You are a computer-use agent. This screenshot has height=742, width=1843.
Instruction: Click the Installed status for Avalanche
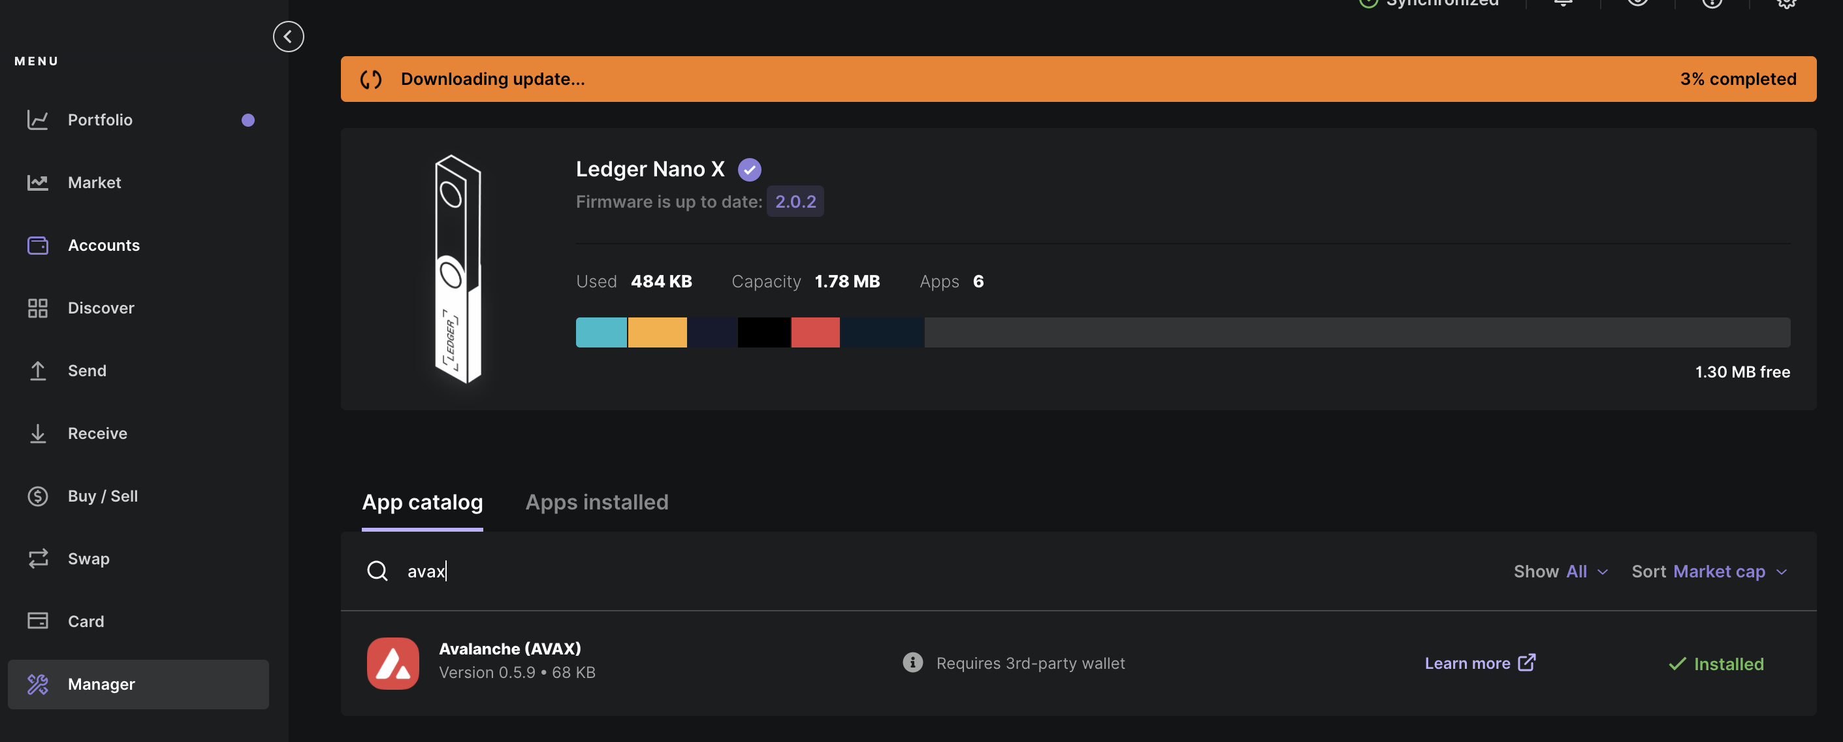pyautogui.click(x=1716, y=664)
